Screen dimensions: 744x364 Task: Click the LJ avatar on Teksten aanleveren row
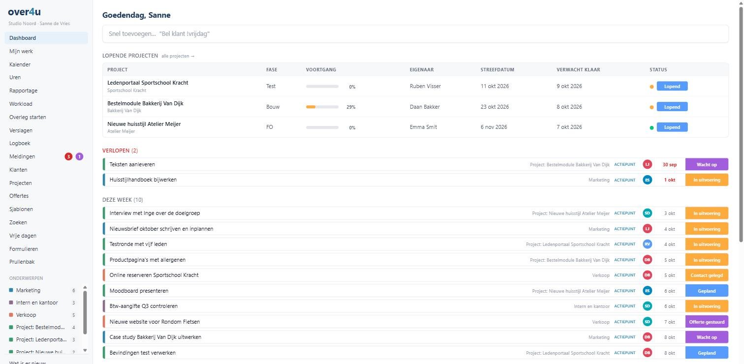pyautogui.click(x=647, y=164)
